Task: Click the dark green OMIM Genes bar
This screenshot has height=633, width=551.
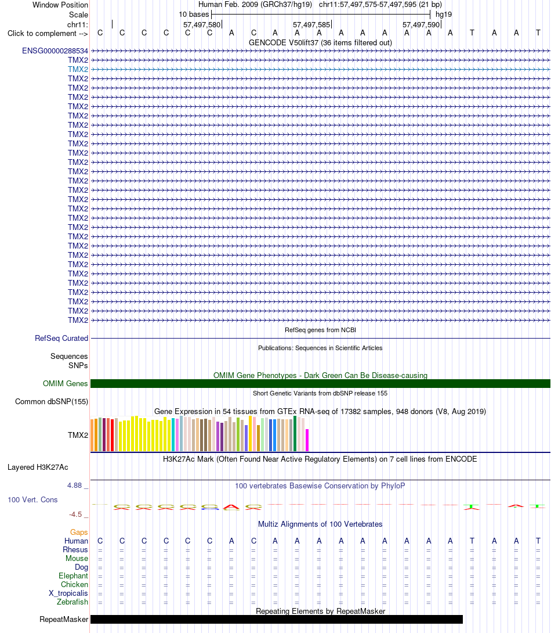Action: tap(320, 383)
